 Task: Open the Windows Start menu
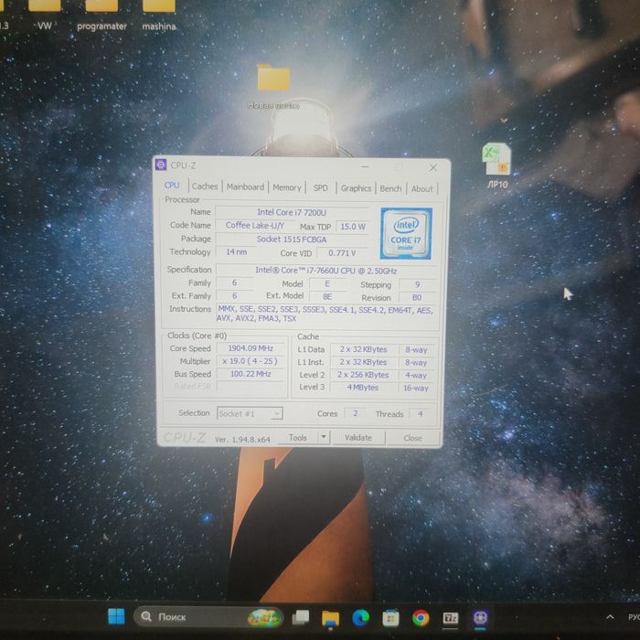coord(116,616)
